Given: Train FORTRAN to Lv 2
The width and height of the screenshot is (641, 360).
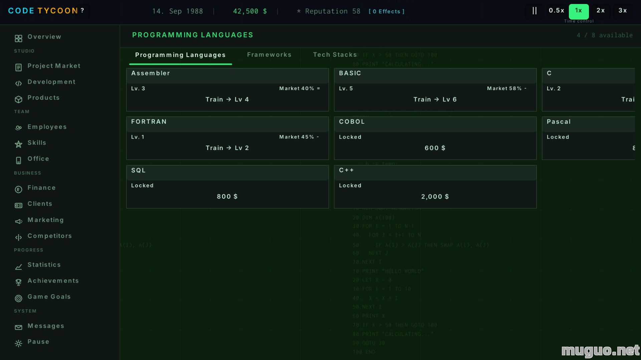Looking at the screenshot, I should point(227,148).
